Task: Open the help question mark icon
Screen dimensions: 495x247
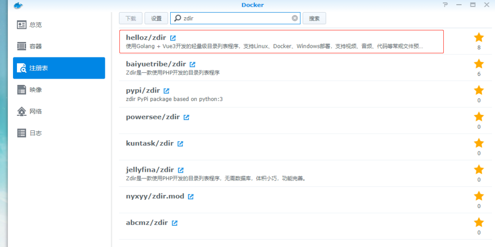Action: click(445, 5)
